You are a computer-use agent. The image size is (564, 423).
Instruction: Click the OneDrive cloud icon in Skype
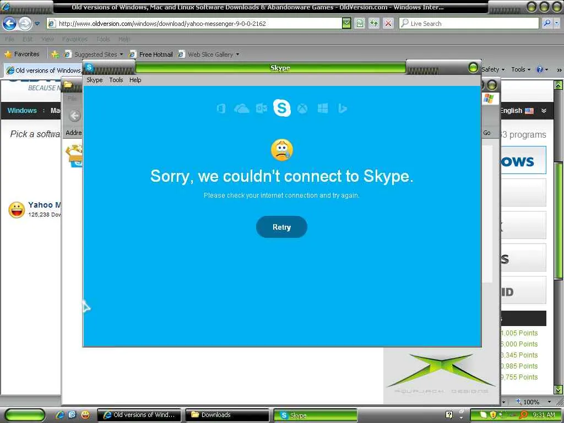pos(242,109)
